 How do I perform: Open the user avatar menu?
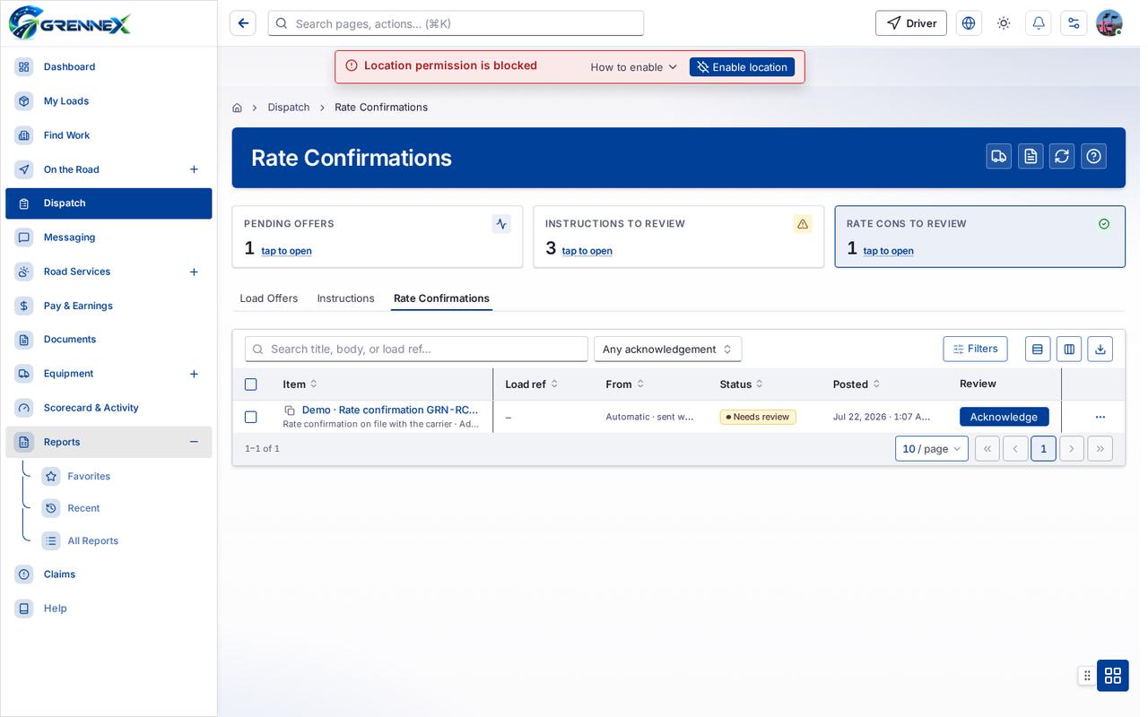pos(1109,23)
